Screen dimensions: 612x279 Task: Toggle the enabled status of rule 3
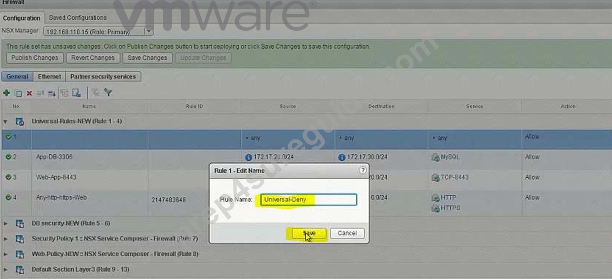tap(8, 178)
